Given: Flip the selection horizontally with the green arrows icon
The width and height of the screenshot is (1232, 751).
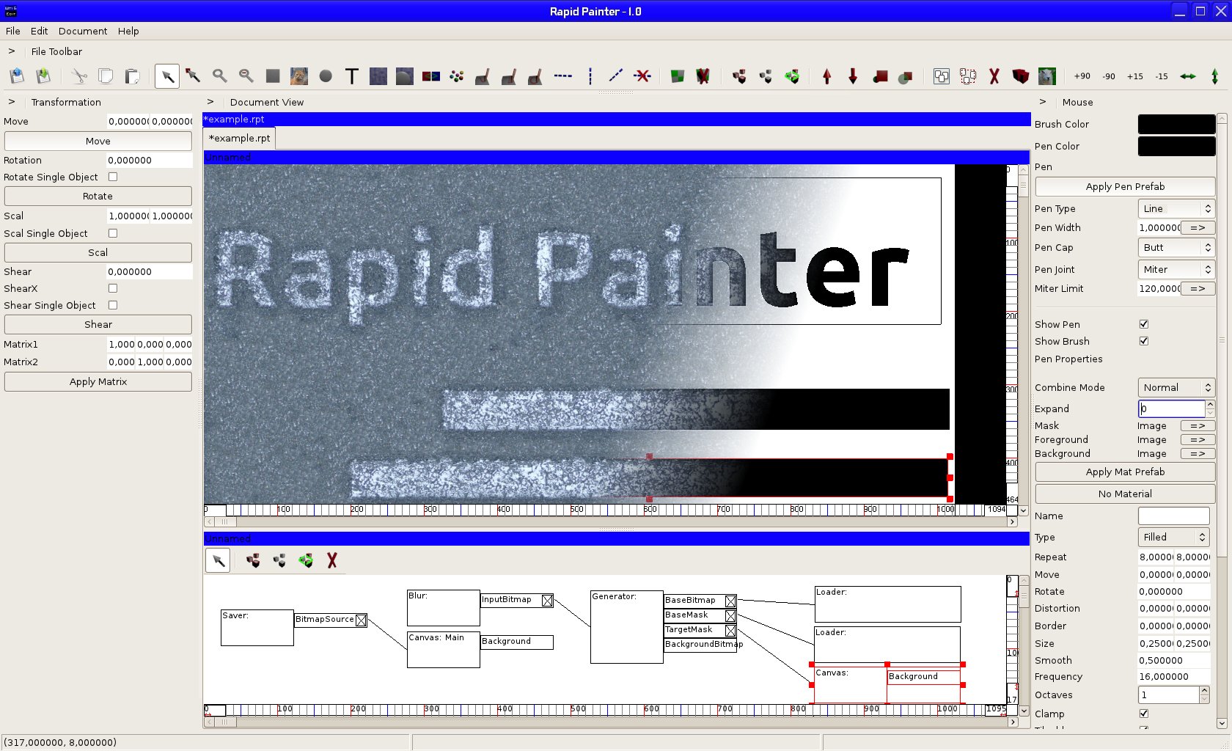Looking at the screenshot, I should coord(1188,76).
